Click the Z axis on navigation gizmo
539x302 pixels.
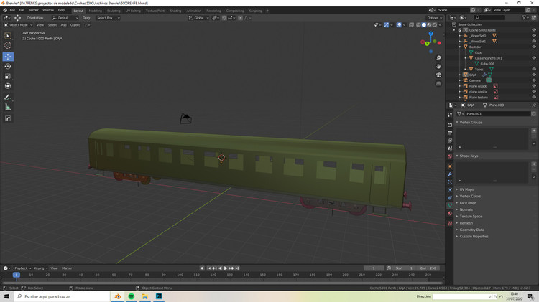[430, 34]
